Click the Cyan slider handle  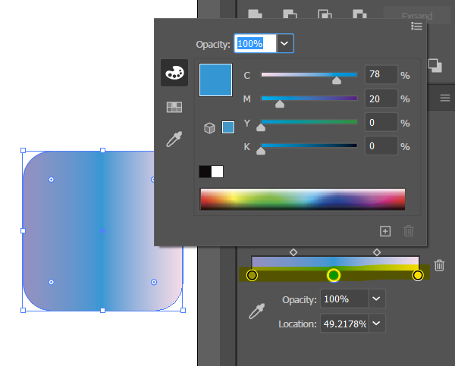(x=337, y=80)
